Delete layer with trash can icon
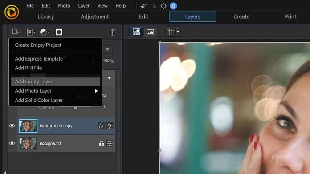This screenshot has height=174, width=310. coord(113,32)
